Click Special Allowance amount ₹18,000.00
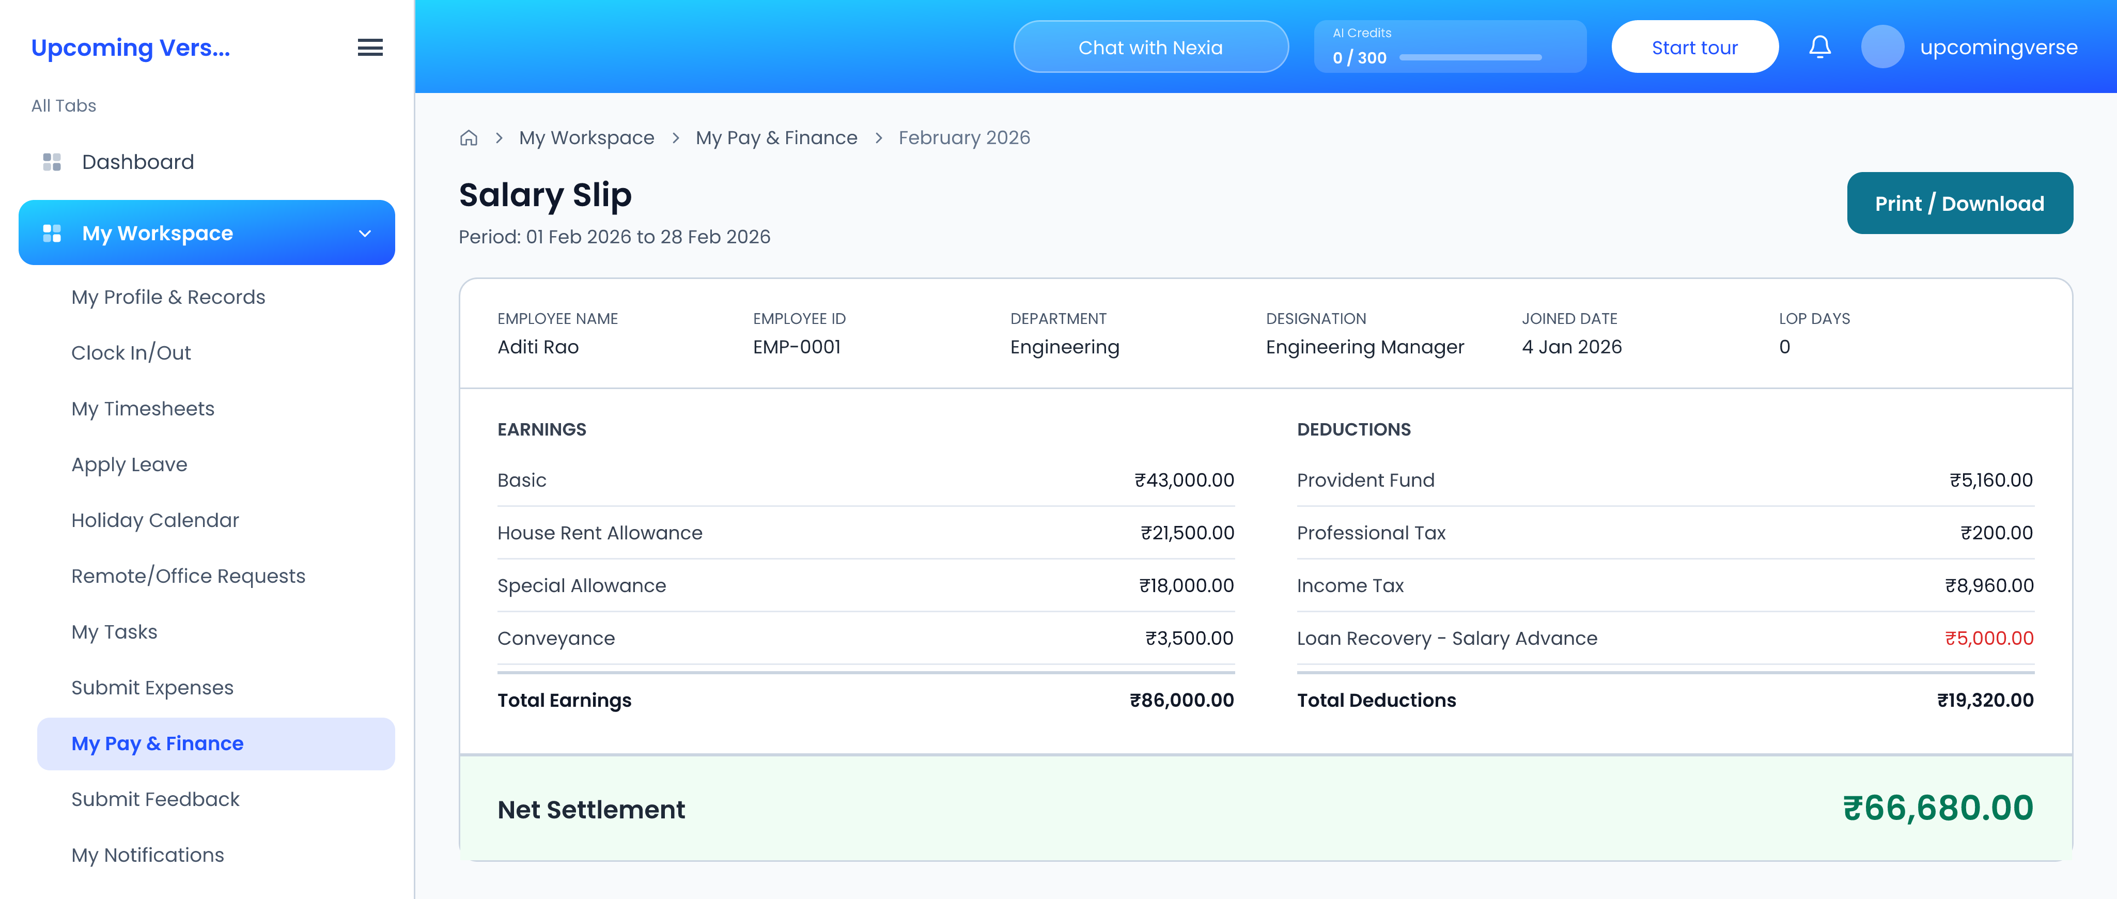 1186,586
